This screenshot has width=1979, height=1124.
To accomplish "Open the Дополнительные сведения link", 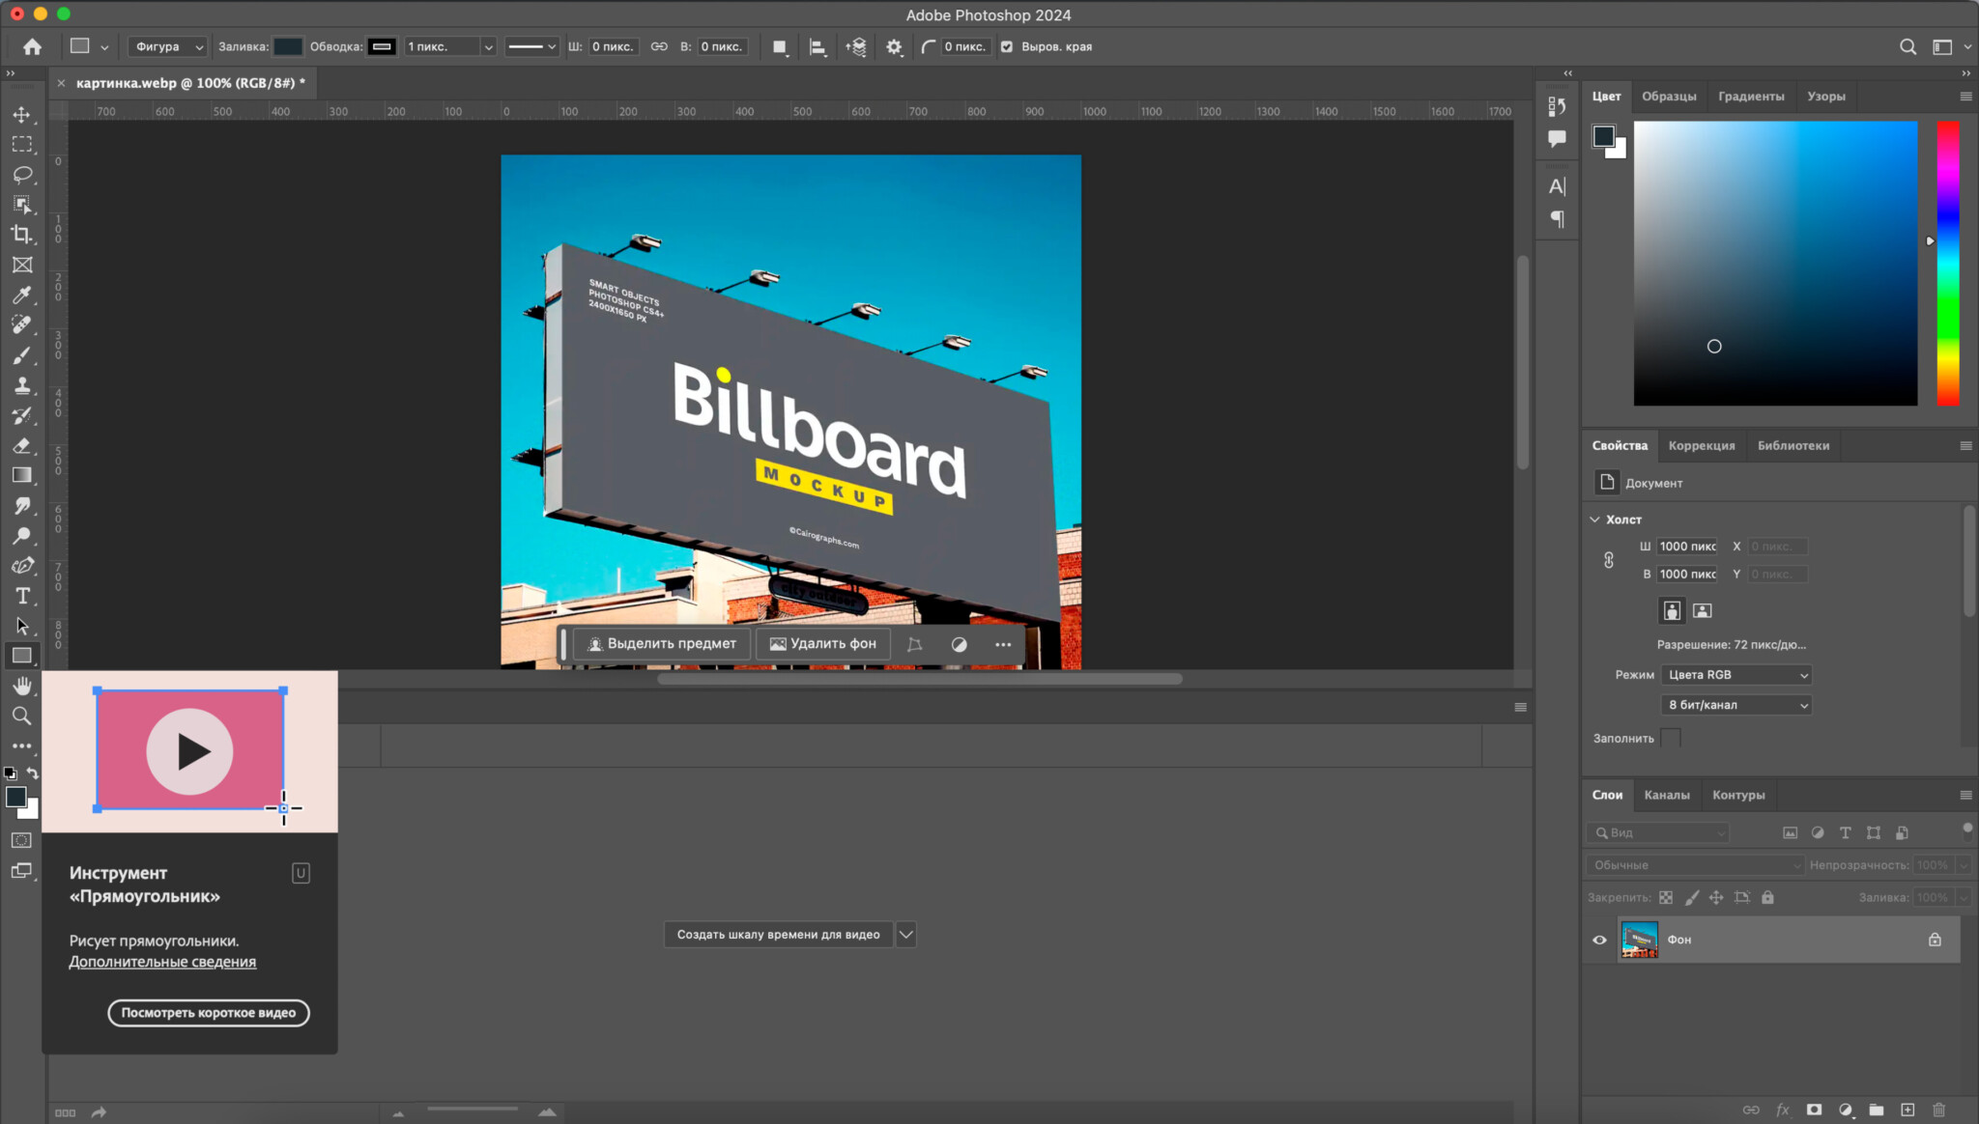I will click(162, 962).
